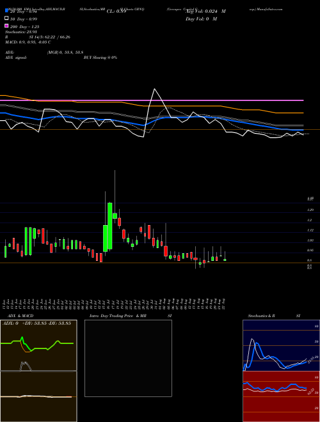The image size is (320, 422).
Task: Click the 'Stochastics: 23.93' readout
Action: coord(21,32)
